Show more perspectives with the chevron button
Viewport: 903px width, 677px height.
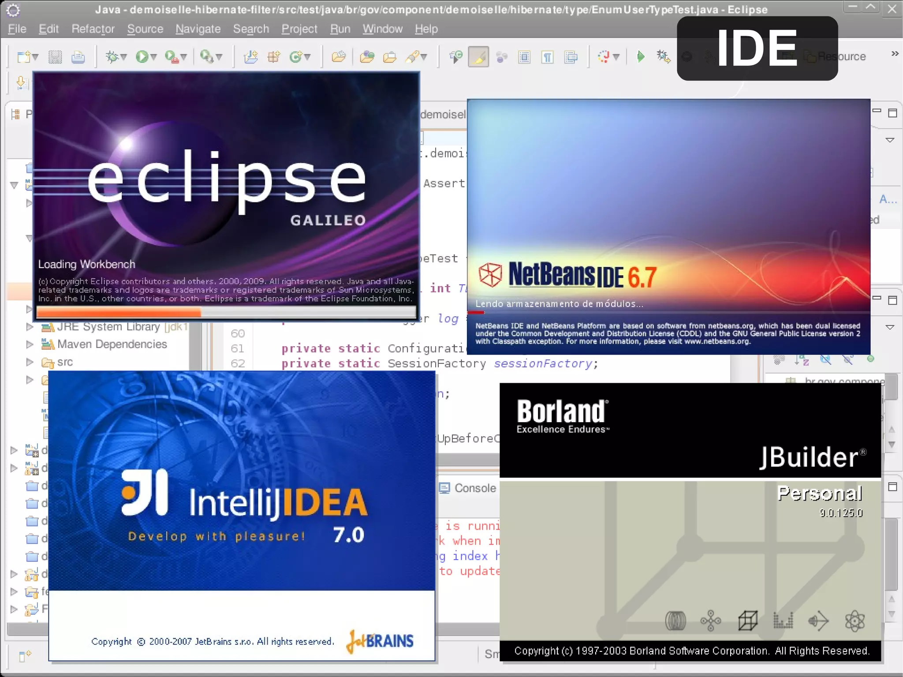click(895, 54)
